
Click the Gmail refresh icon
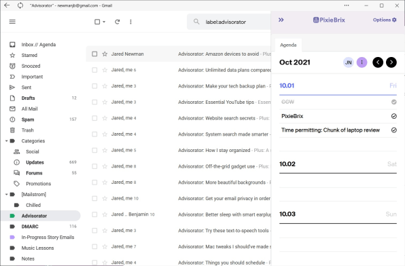[x=118, y=22]
